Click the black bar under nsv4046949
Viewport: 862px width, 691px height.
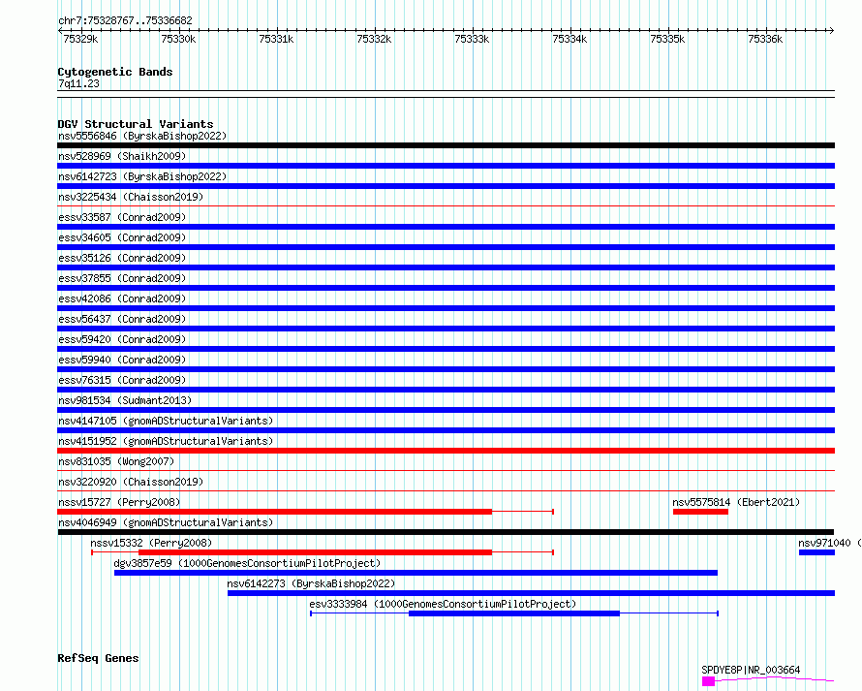point(446,532)
